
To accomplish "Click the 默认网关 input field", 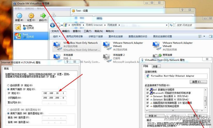I will click(x=54, y=103).
